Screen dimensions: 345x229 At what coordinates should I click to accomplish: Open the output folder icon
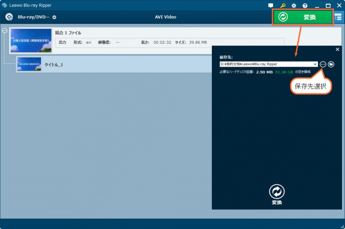[x=331, y=64]
